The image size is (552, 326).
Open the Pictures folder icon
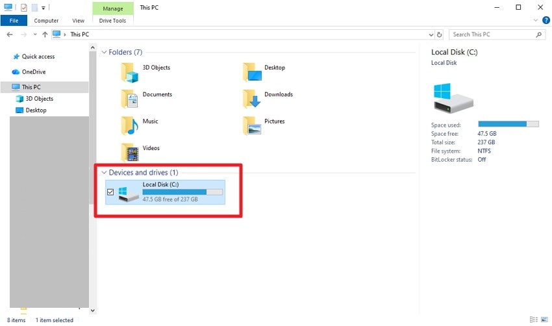tap(252, 126)
